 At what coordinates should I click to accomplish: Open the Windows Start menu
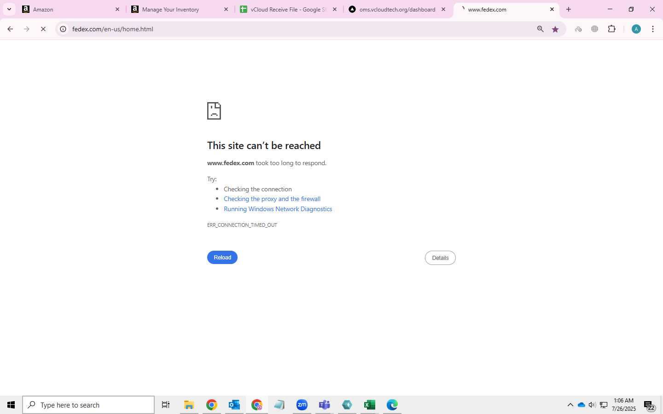pos(11,405)
